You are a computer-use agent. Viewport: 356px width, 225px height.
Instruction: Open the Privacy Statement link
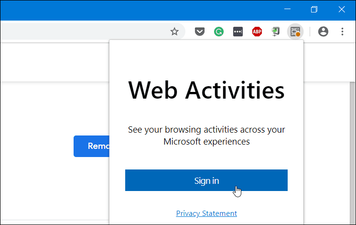[x=206, y=213]
